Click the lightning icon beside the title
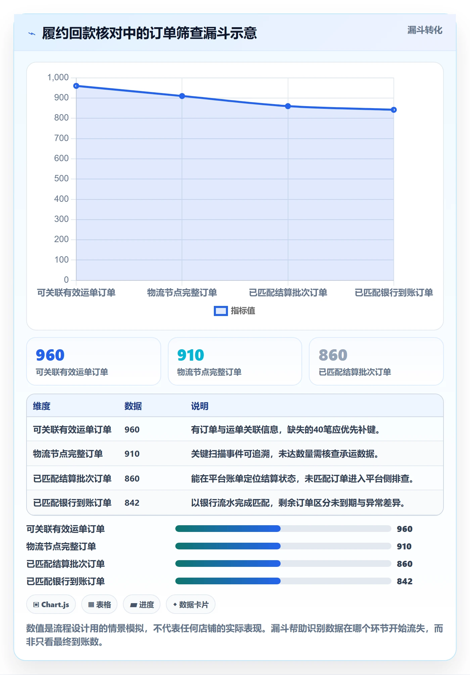The image size is (470, 675). click(x=32, y=34)
